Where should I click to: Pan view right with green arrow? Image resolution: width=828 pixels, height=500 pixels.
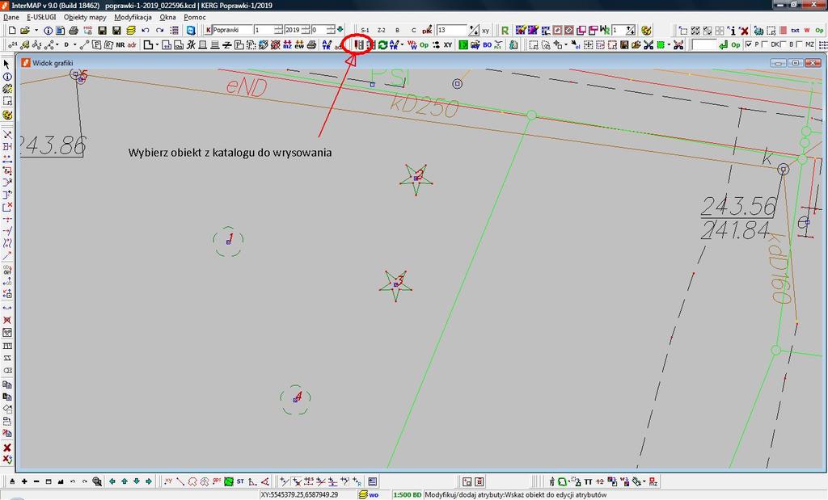point(149,481)
